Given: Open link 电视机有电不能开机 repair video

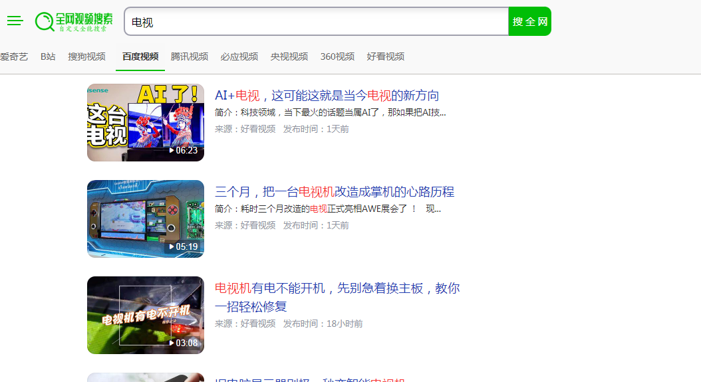Looking at the screenshot, I should (337, 298).
